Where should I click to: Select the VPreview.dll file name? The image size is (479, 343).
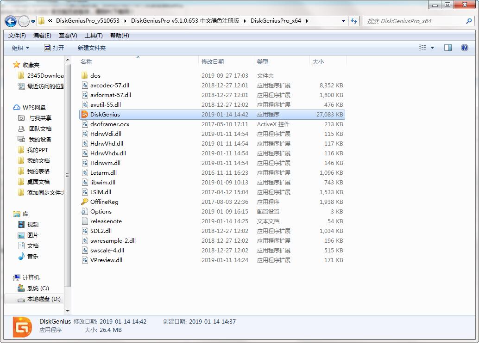click(106, 260)
